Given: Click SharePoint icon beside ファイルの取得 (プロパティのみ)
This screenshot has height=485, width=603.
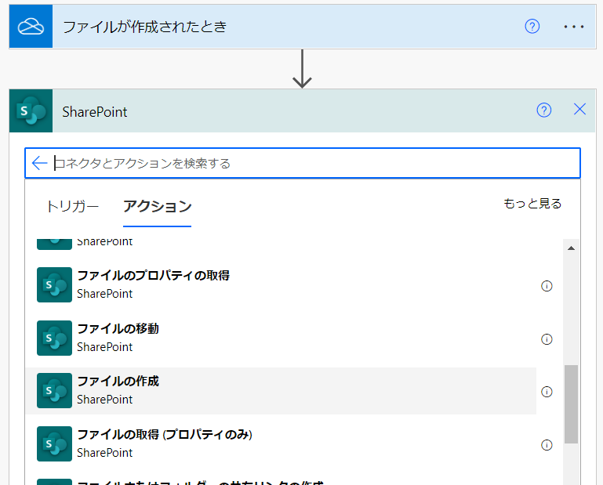Looking at the screenshot, I should point(54,444).
